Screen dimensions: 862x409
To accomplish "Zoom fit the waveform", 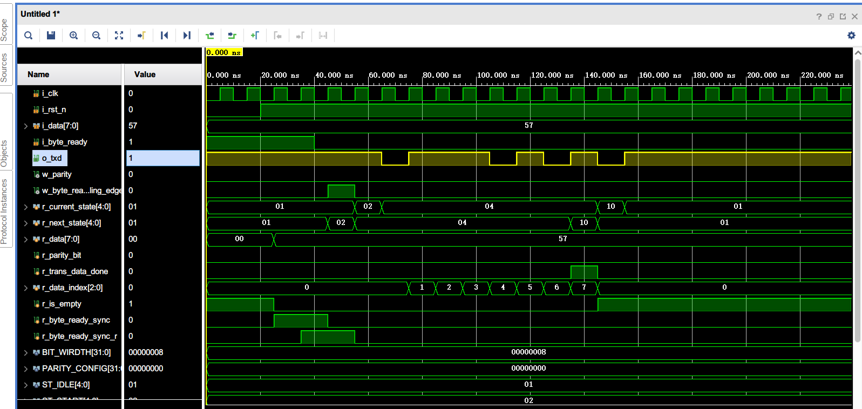I will pos(119,36).
